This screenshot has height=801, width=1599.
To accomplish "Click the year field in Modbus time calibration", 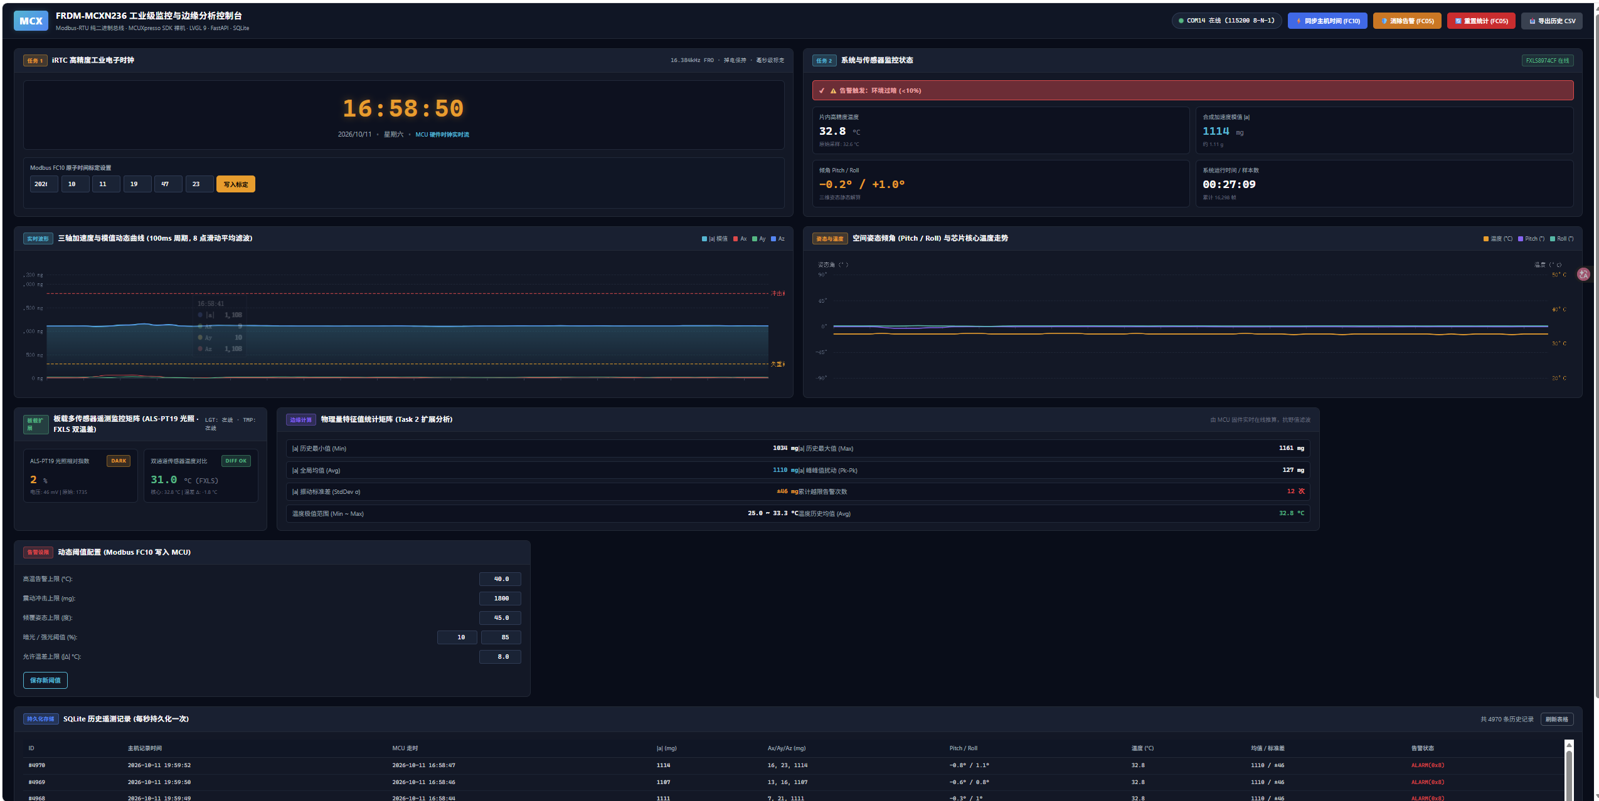I will tap(44, 184).
